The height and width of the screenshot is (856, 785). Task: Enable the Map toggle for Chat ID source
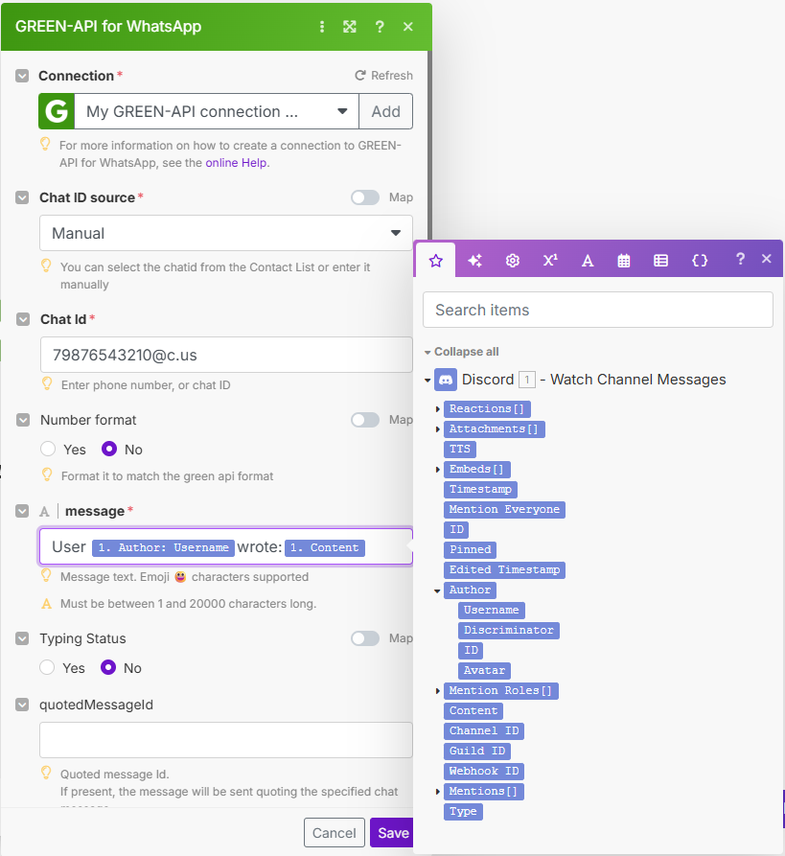(365, 197)
